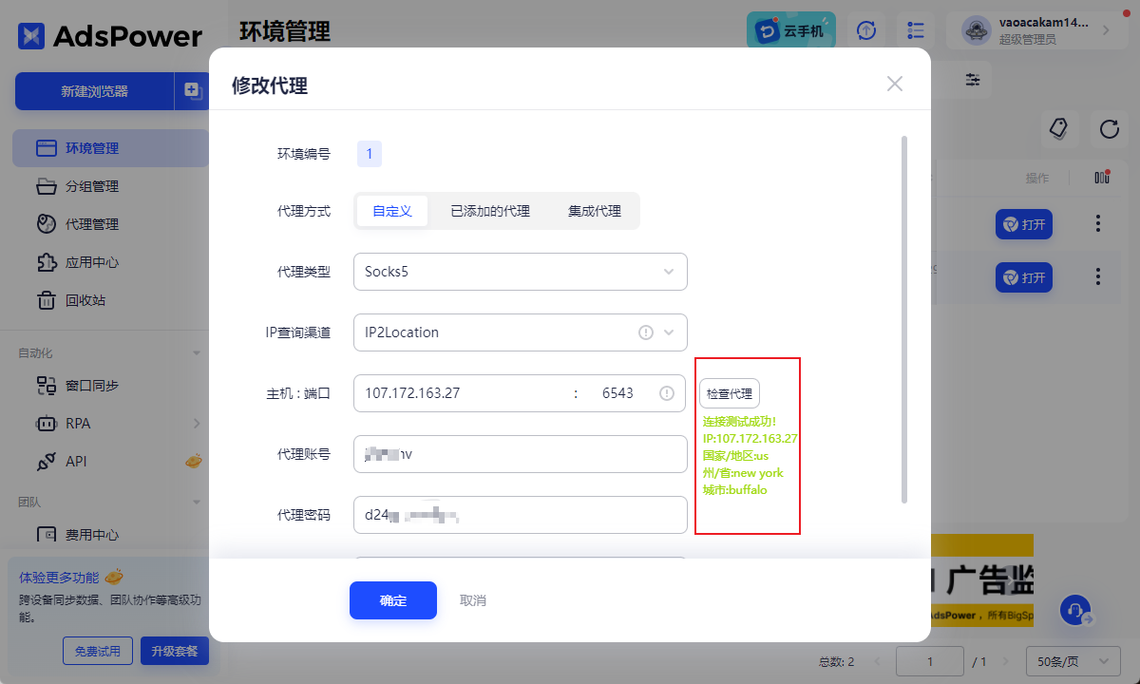The image size is (1140, 684).
Task: Click the 检查代理 button
Action: tap(730, 393)
